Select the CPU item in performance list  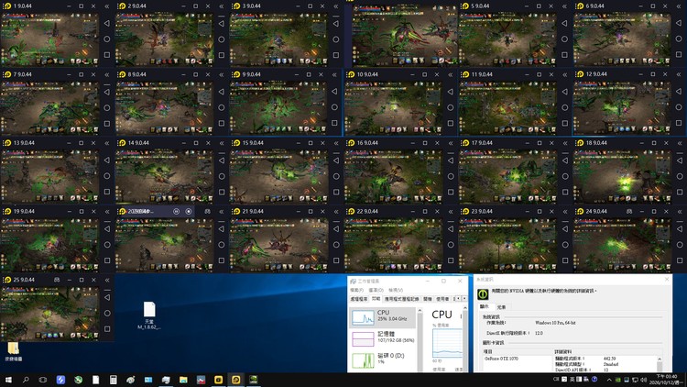pyautogui.click(x=382, y=317)
